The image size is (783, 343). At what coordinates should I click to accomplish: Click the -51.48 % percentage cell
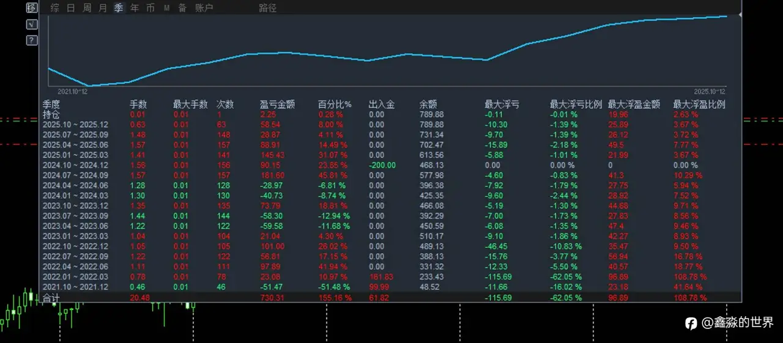tap(334, 287)
